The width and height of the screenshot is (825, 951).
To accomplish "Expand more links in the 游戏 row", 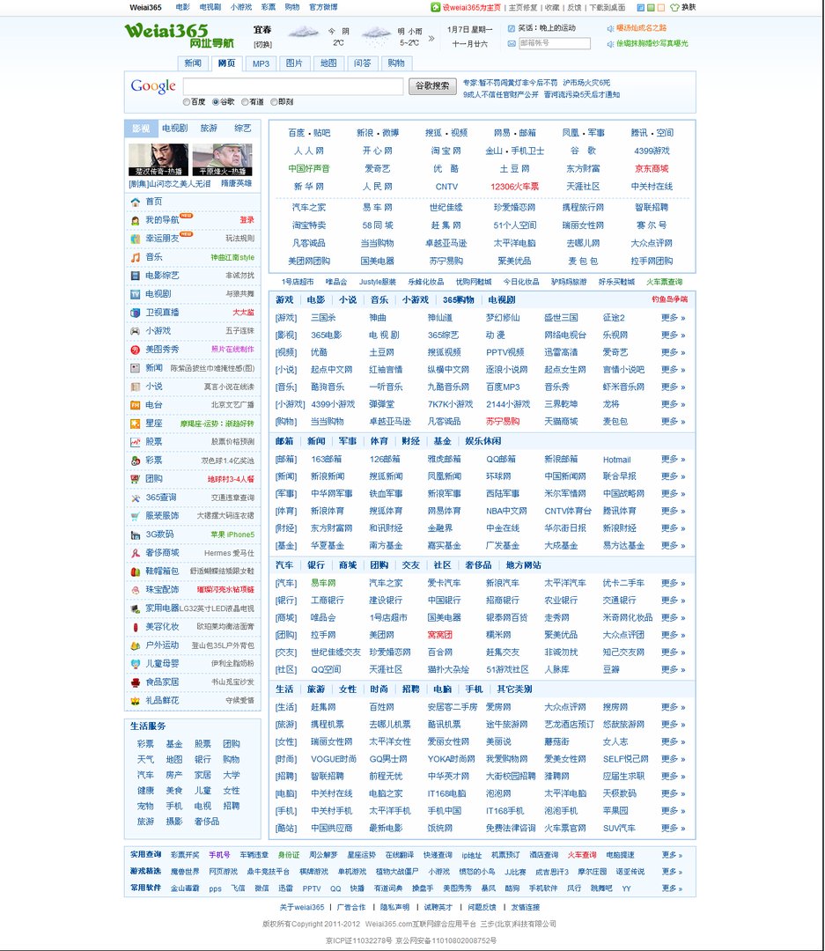I will [x=673, y=318].
